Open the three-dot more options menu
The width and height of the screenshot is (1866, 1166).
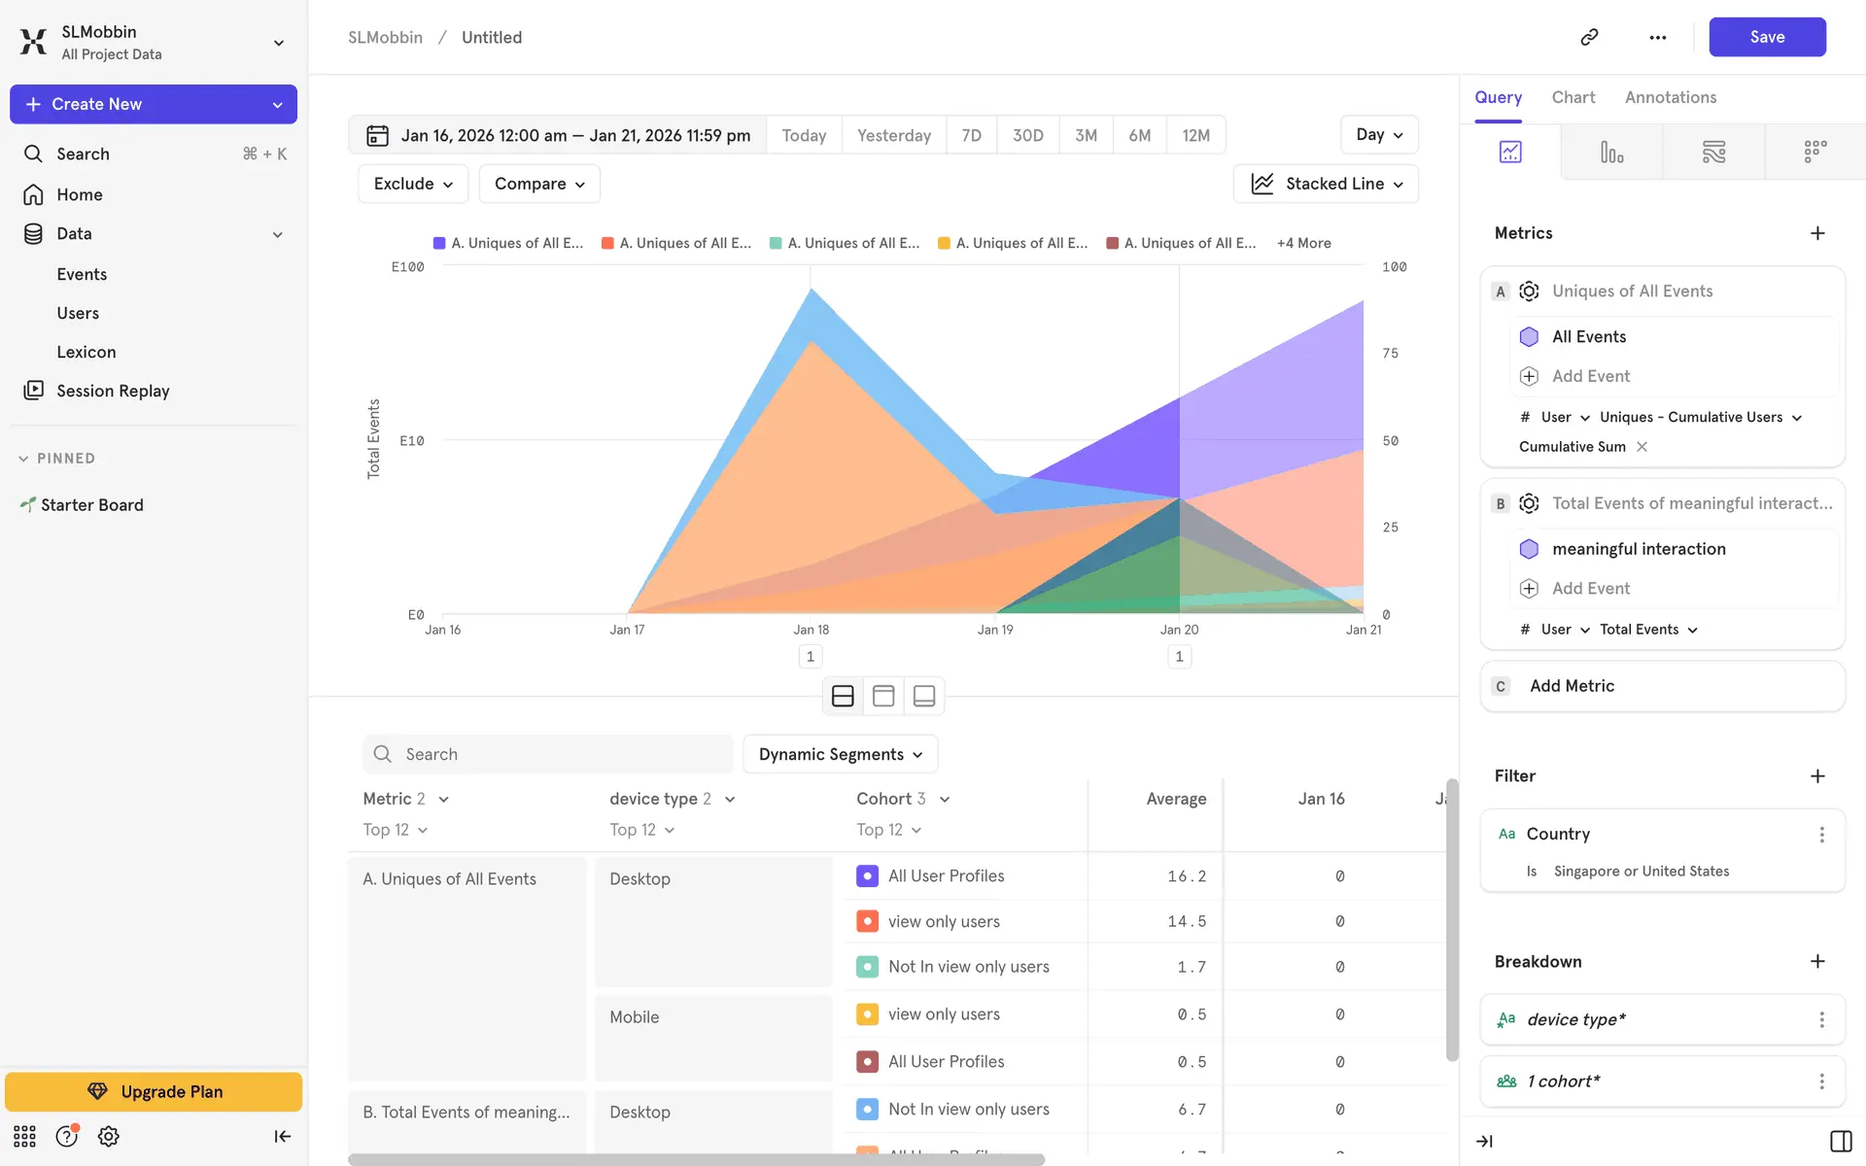[1658, 37]
